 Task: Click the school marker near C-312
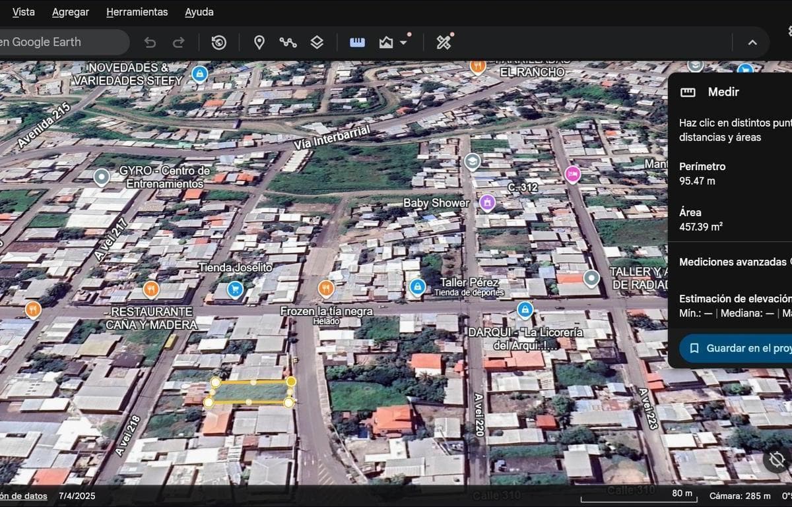[x=472, y=162]
